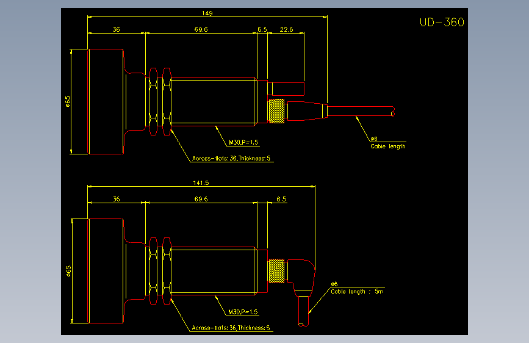Viewport: 529px width, 343px height.
Task: Select 6.5 dimension in the straight-cable drawing
Action: (x=262, y=30)
